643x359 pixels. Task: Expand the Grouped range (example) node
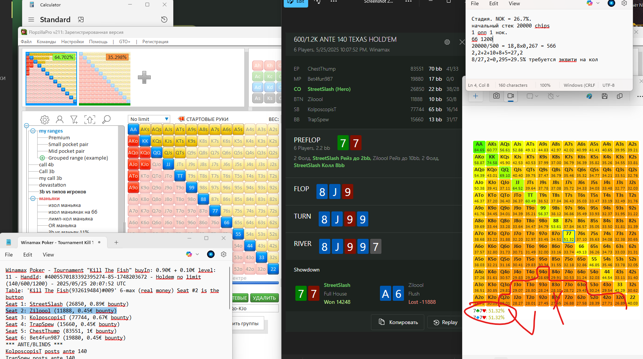point(42,158)
